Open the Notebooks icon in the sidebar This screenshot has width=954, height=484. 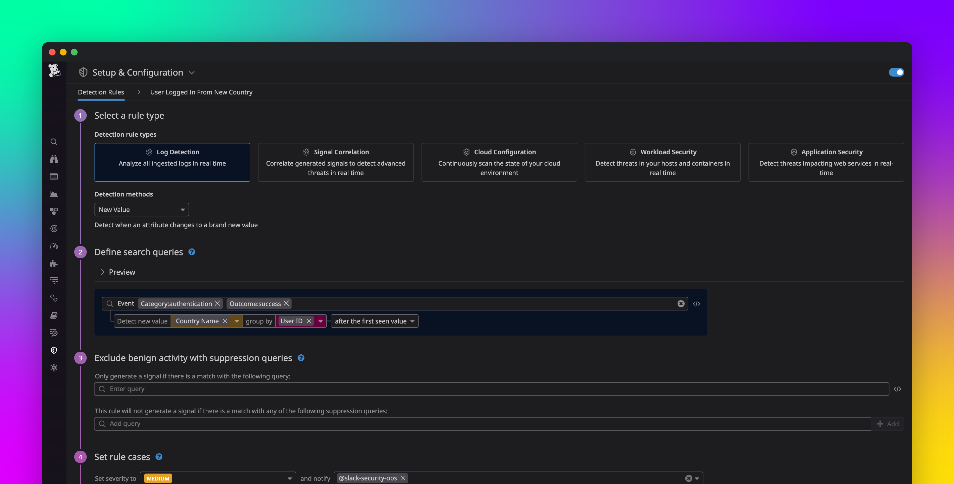point(54,315)
